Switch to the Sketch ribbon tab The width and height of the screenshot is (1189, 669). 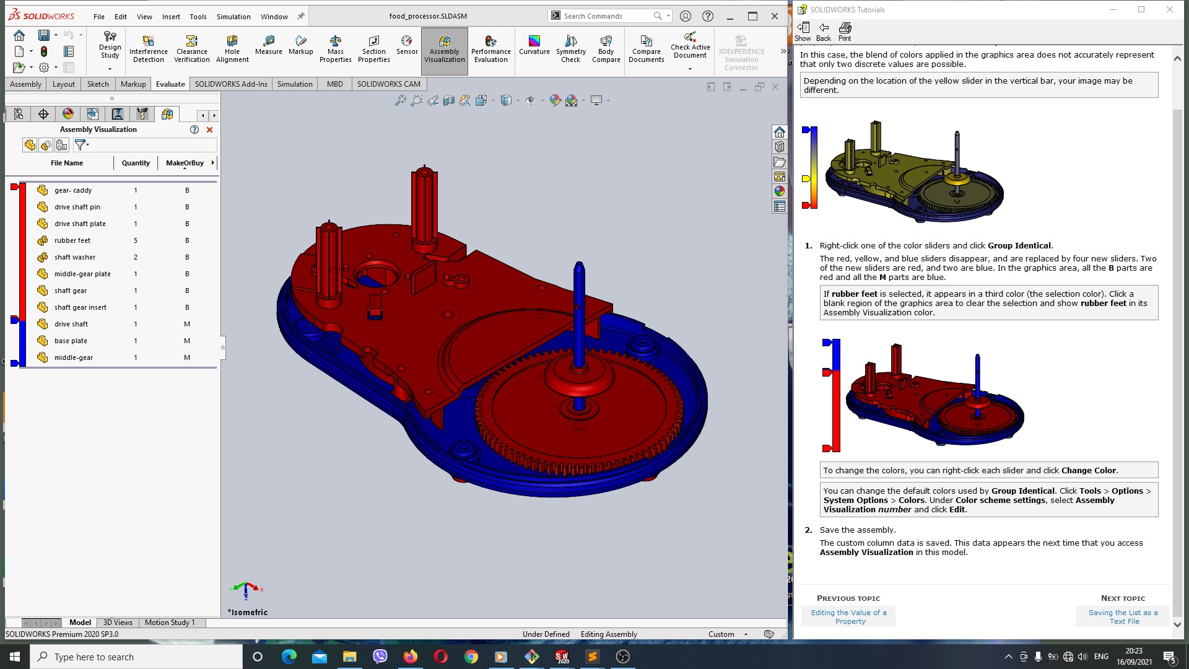tap(98, 84)
